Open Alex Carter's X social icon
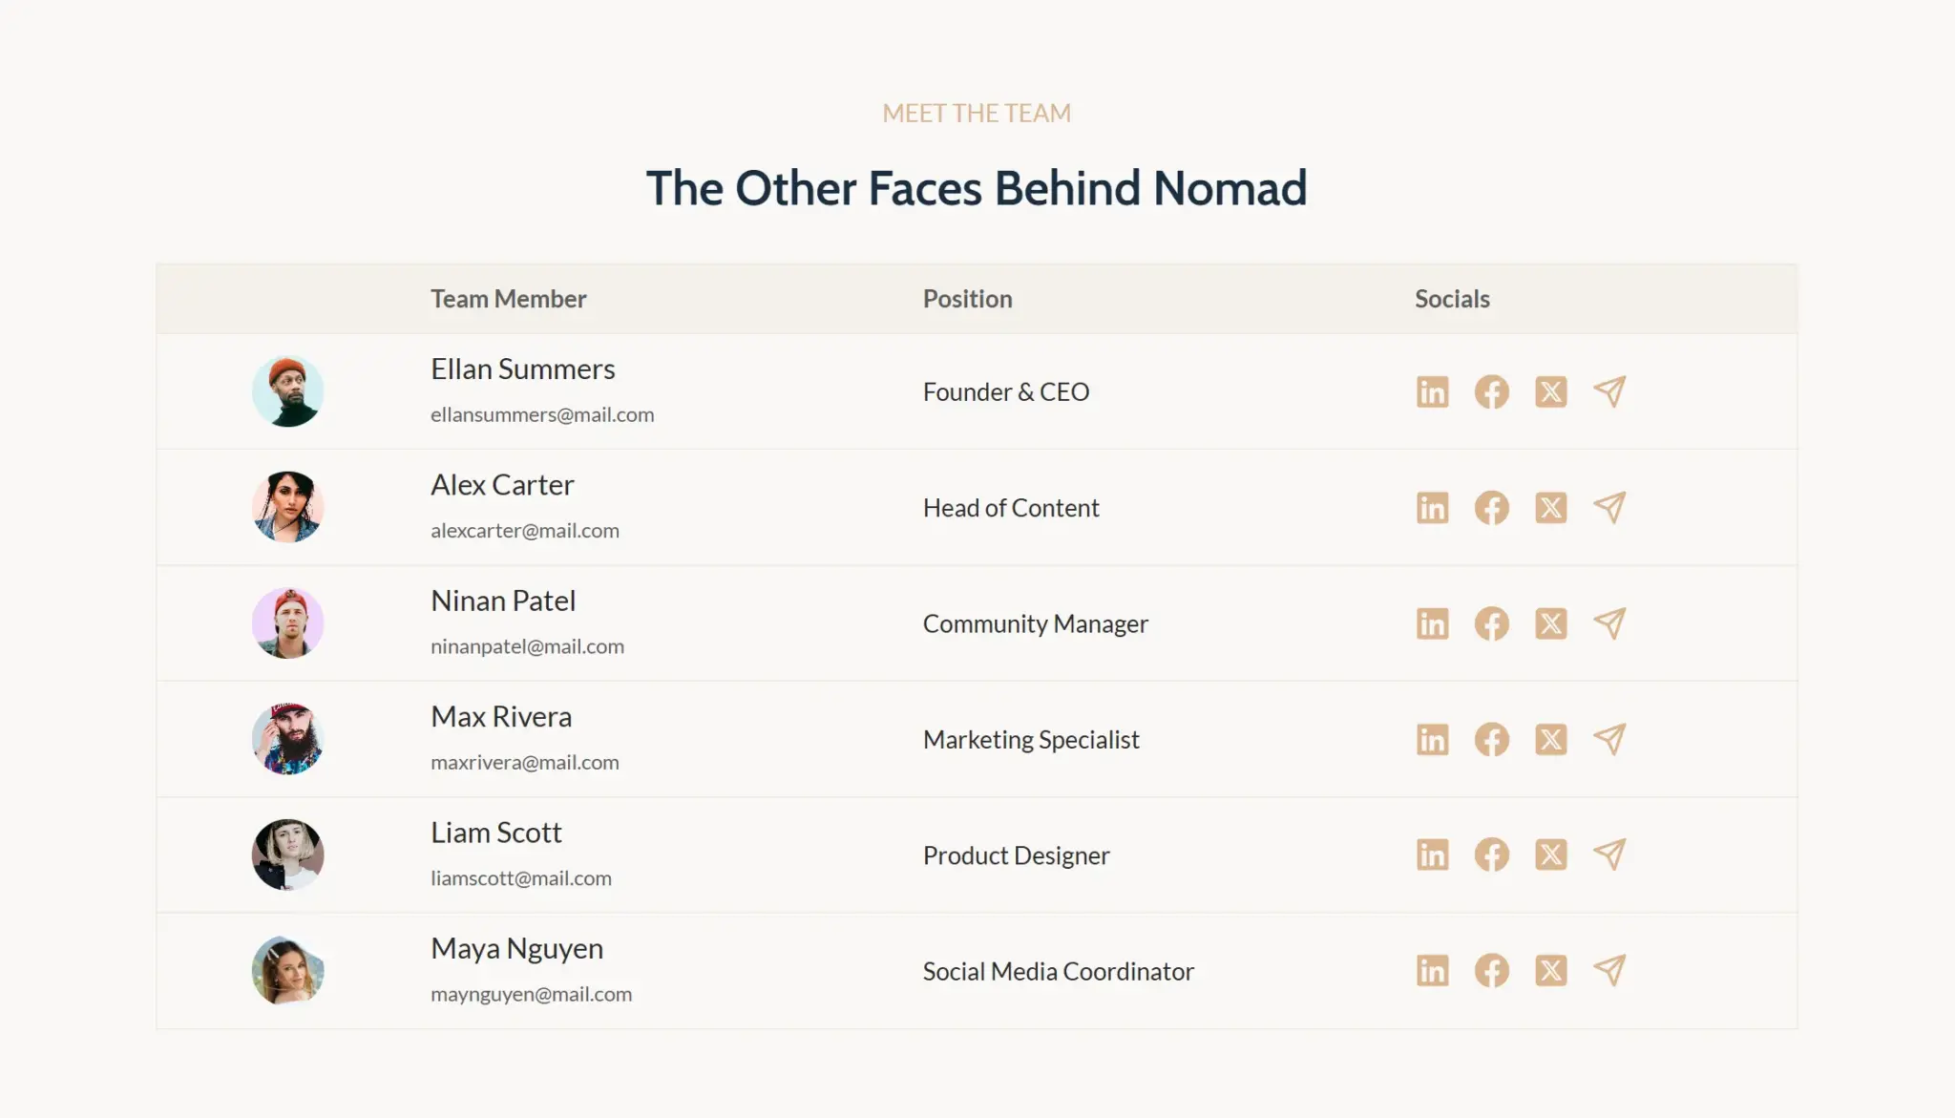The width and height of the screenshot is (1955, 1118). 1550,507
